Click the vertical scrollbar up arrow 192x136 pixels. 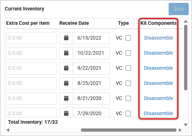[x=186, y=22]
